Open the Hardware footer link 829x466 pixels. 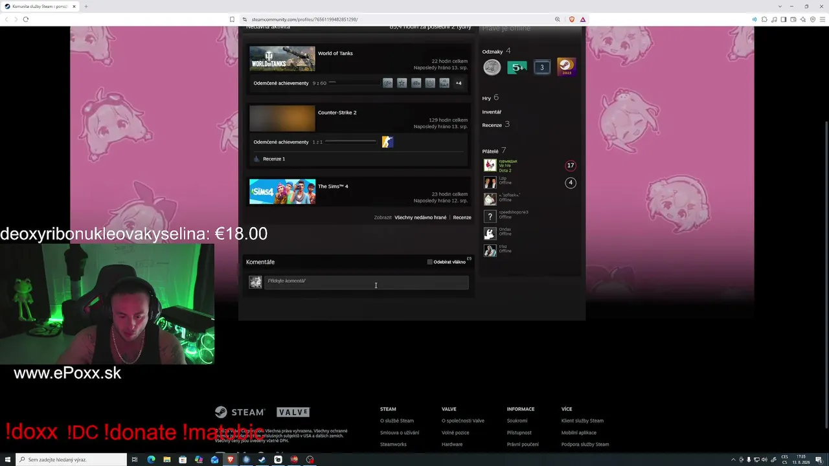pos(452,444)
